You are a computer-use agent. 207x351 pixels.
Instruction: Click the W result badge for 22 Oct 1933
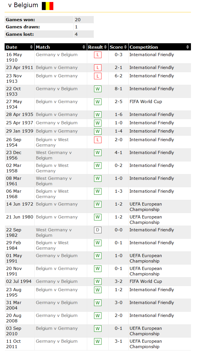coord(97,89)
